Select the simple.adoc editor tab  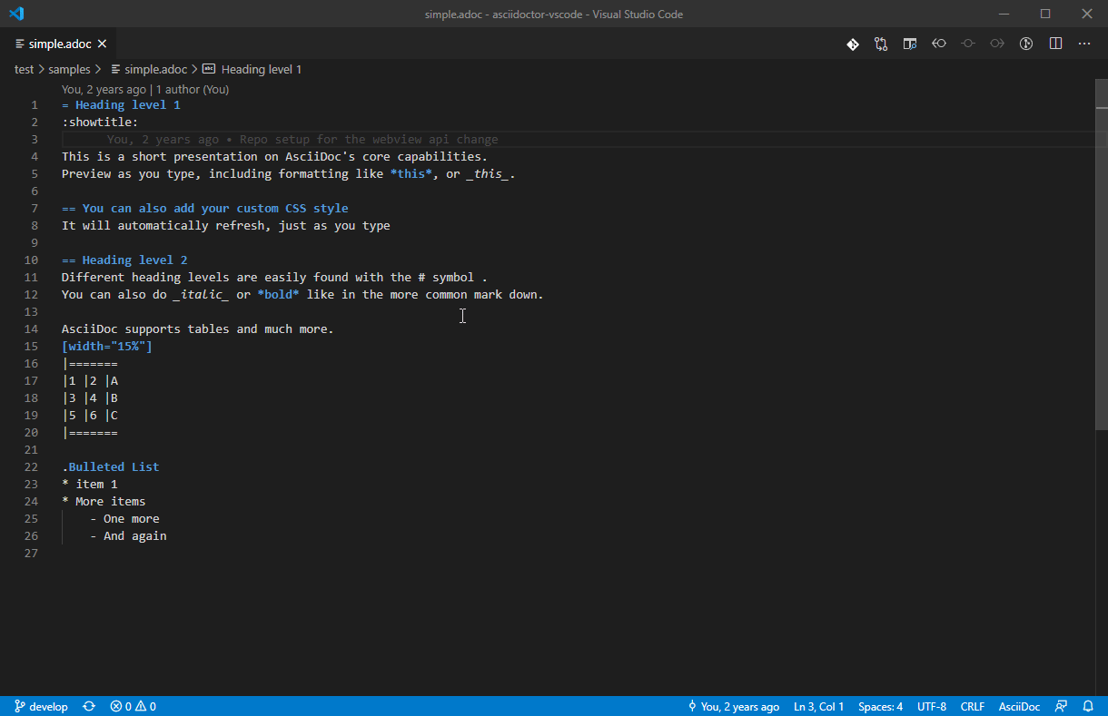pos(58,44)
